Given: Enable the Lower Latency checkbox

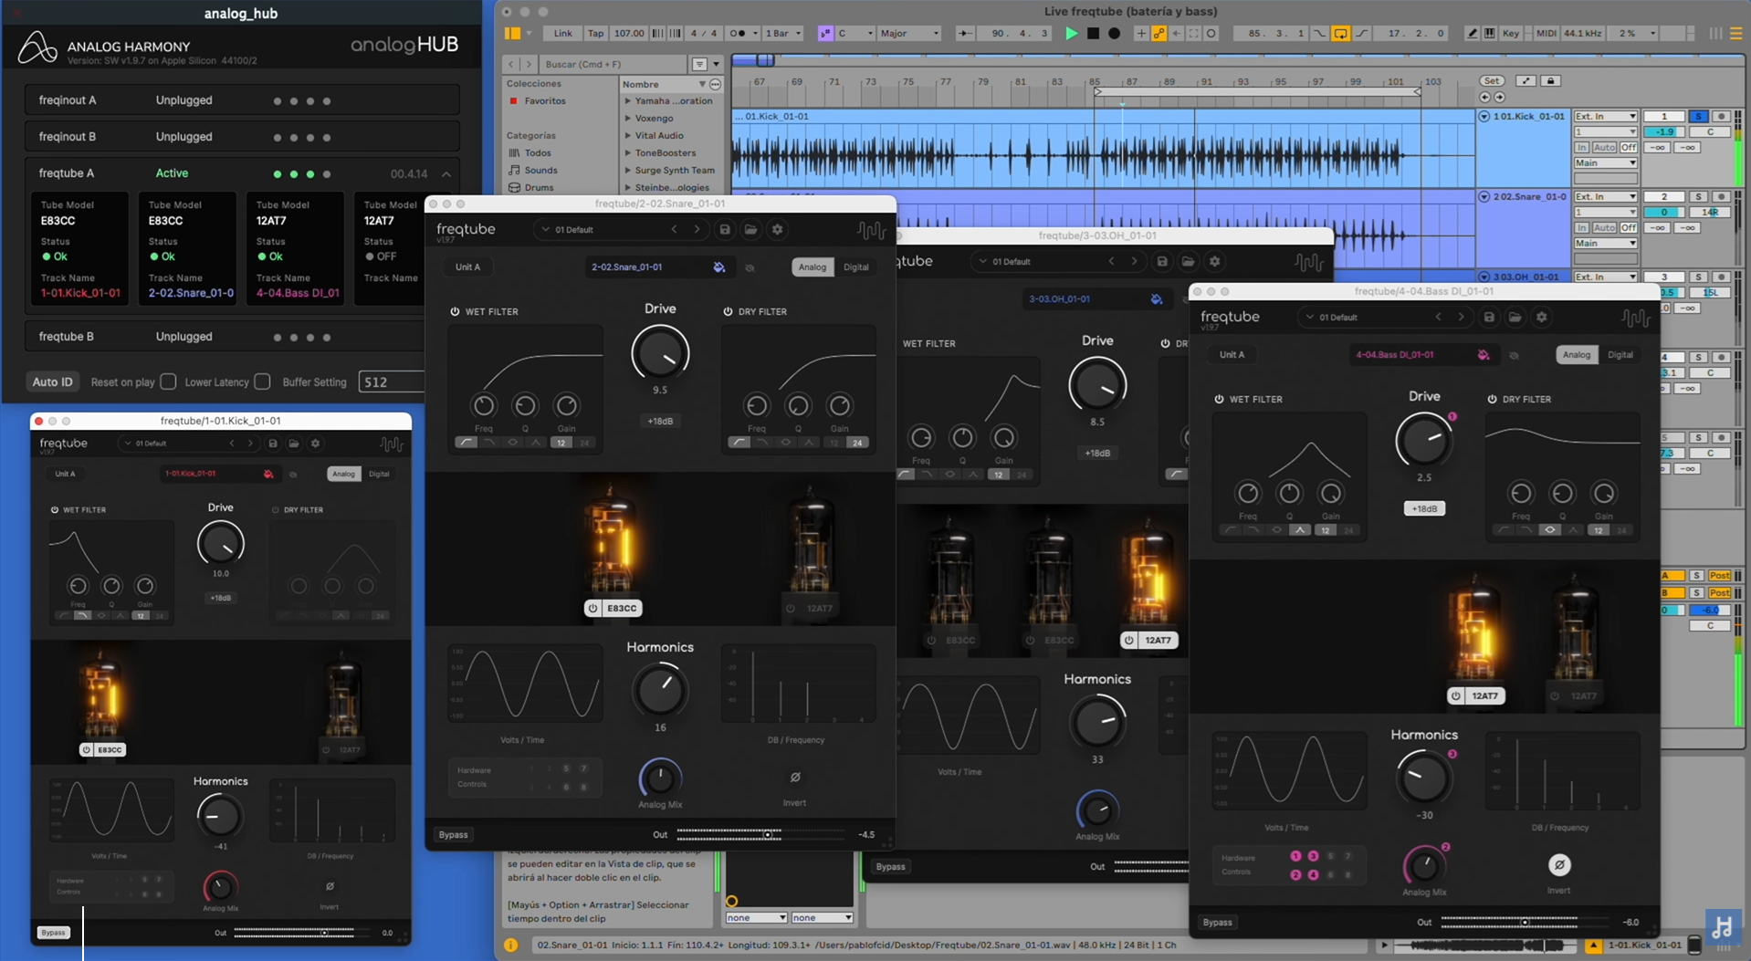Looking at the screenshot, I should pyautogui.click(x=262, y=381).
